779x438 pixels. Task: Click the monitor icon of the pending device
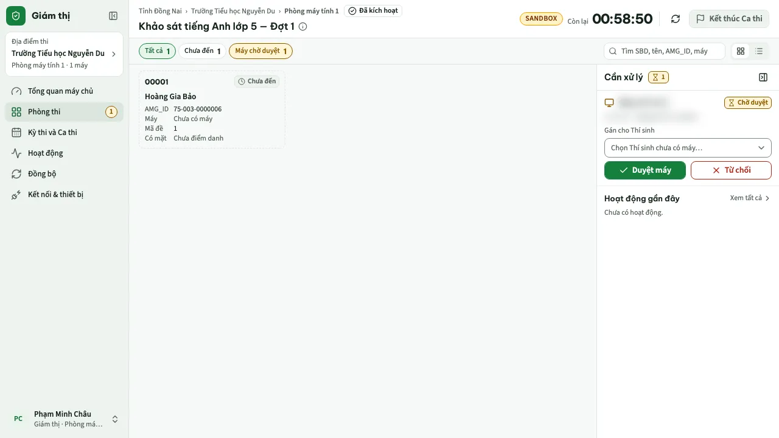(609, 103)
